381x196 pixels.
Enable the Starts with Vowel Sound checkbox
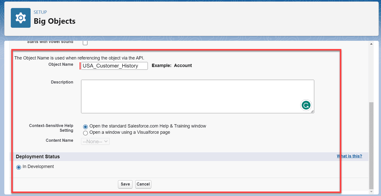[85, 42]
